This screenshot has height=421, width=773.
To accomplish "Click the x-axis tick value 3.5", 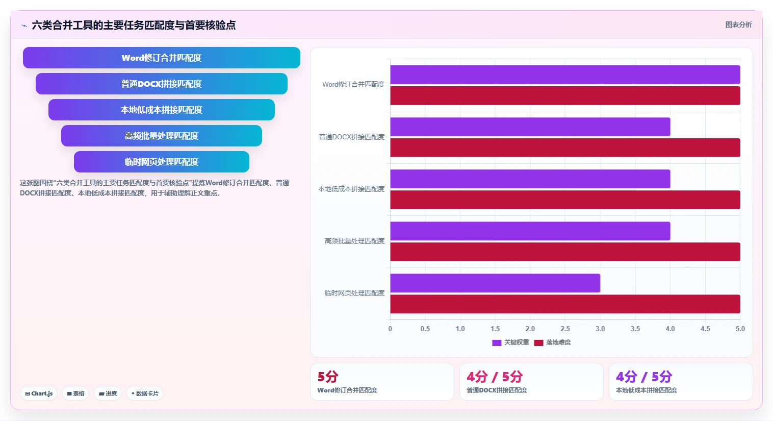I will 635,329.
